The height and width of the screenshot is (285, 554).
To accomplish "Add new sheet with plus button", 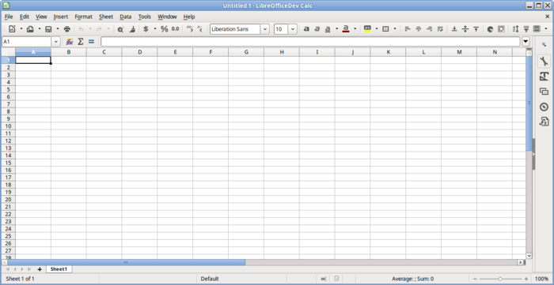I will [40, 269].
